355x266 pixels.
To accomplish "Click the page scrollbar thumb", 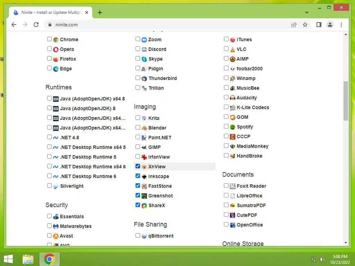I will point(346,101).
